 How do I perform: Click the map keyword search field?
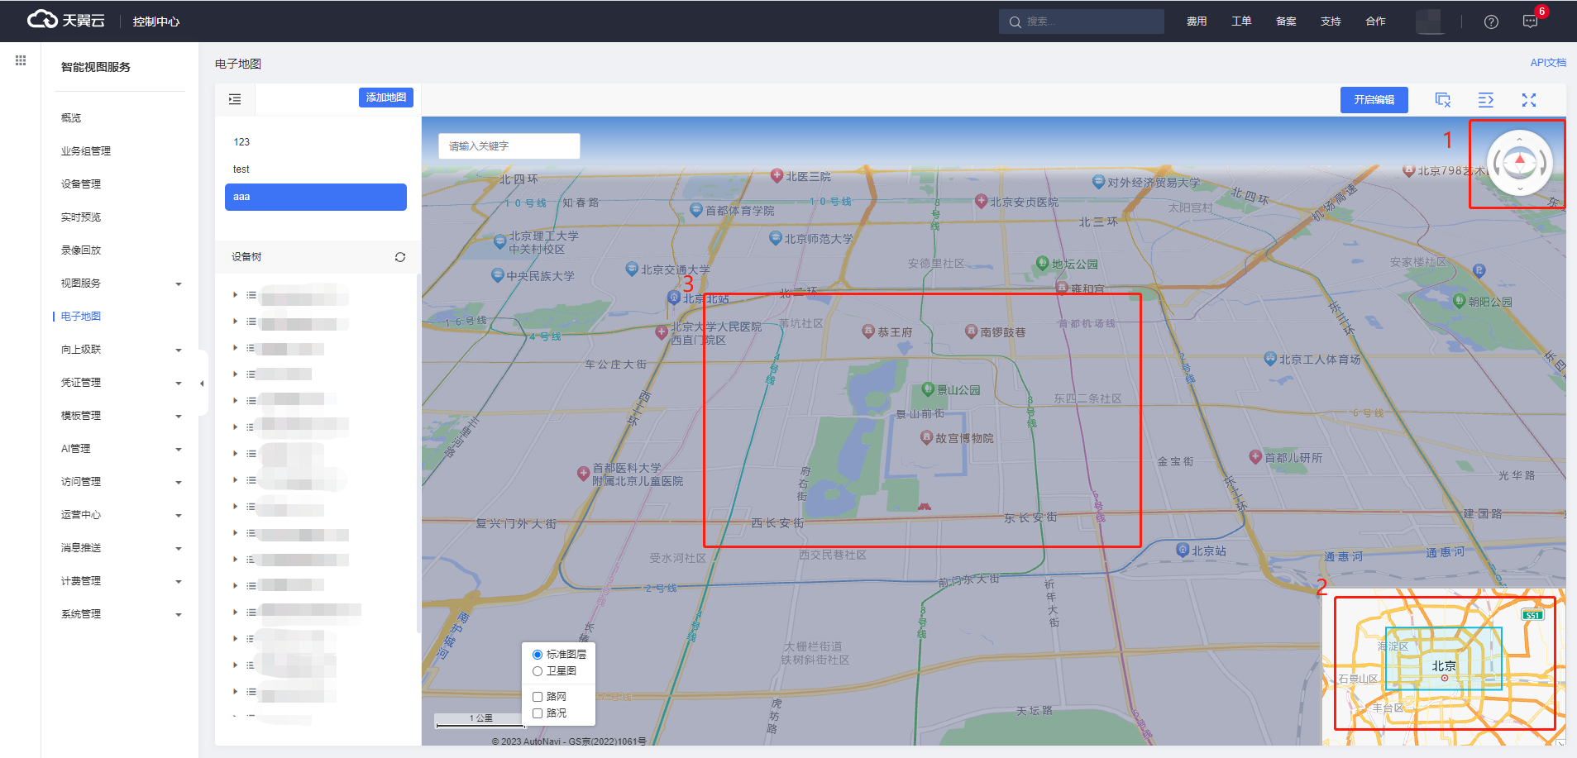coord(509,146)
